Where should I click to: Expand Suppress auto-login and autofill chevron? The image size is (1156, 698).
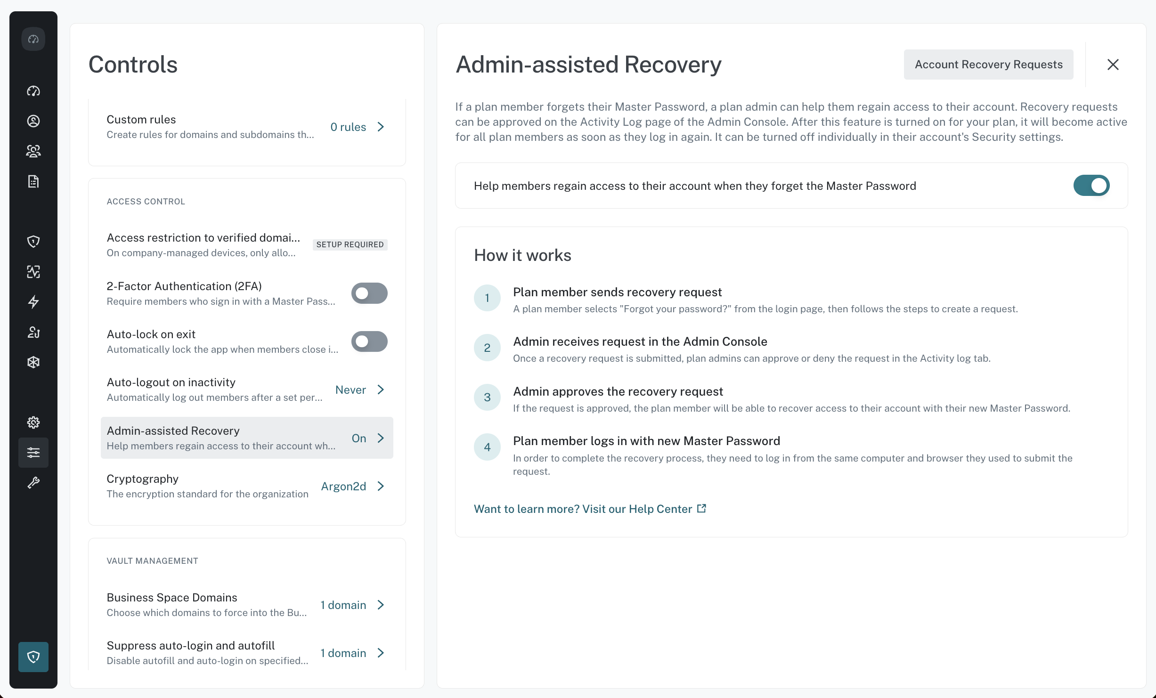point(381,653)
